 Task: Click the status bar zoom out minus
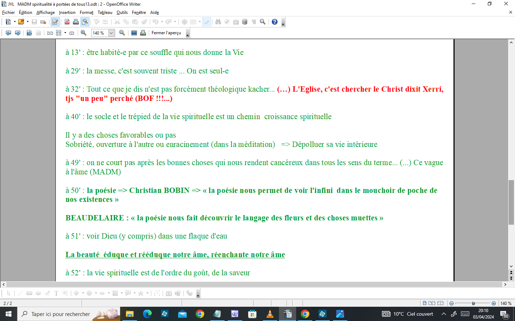pos(451,304)
